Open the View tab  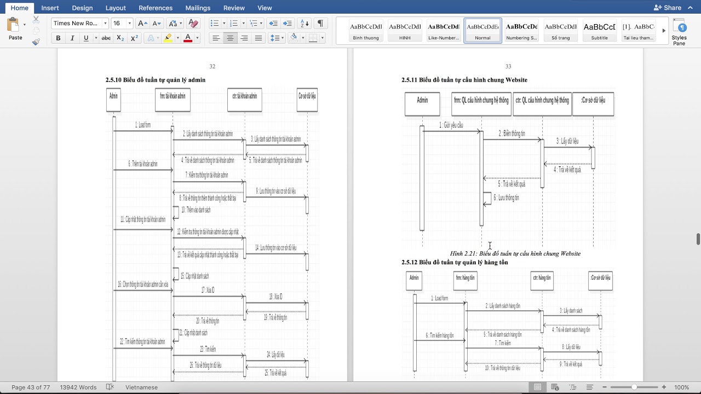(x=265, y=8)
